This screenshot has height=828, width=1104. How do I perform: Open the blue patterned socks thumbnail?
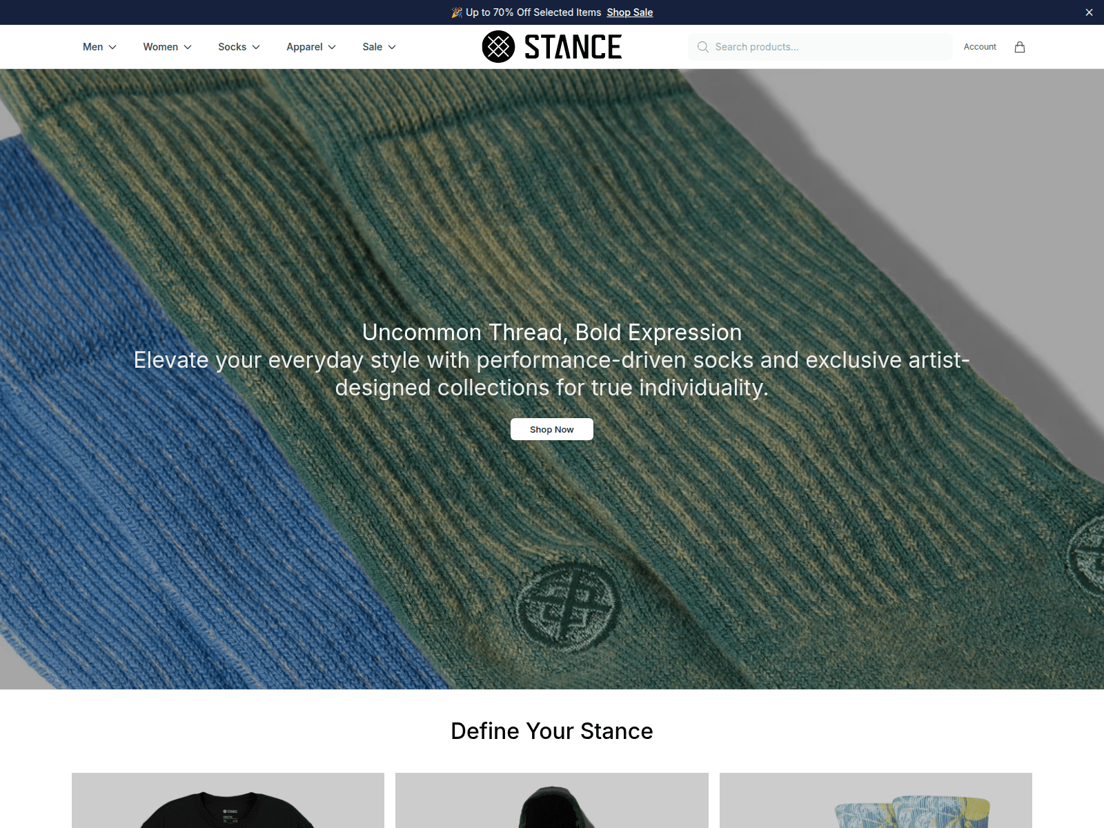click(876, 800)
